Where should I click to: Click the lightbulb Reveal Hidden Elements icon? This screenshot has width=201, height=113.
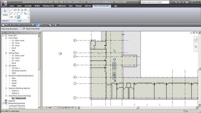pyautogui.click(x=75, y=107)
